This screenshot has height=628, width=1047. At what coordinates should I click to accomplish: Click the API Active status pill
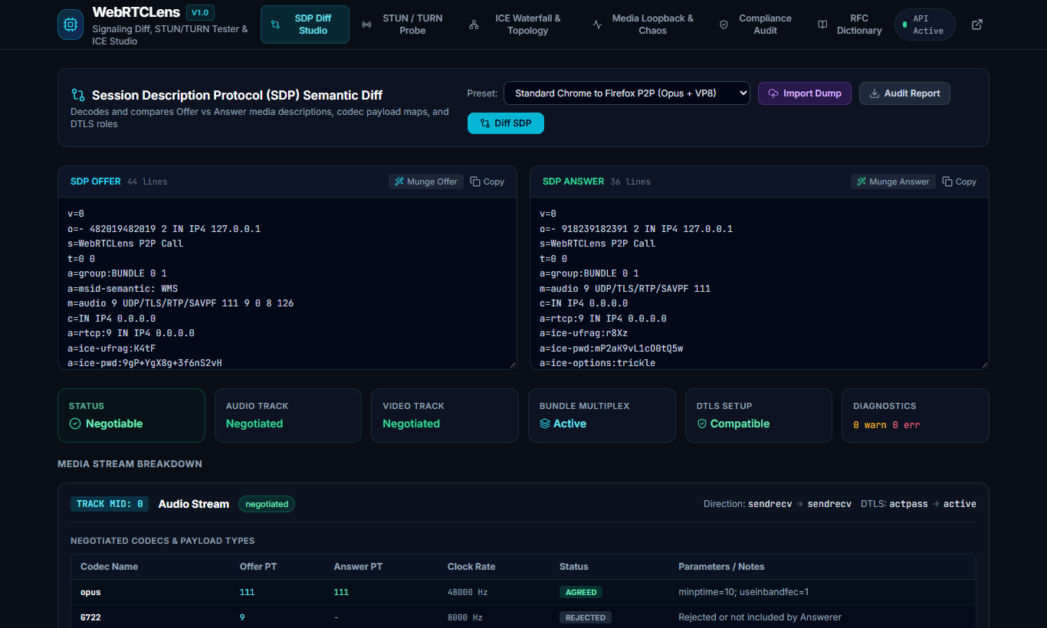(x=924, y=25)
